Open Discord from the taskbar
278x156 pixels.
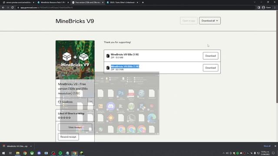click(39, 153)
